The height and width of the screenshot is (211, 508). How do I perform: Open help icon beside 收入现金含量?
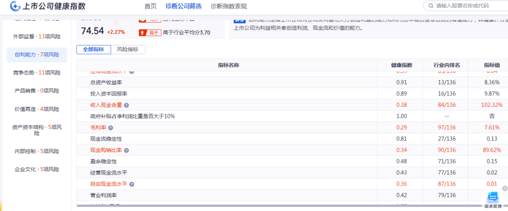pyautogui.click(x=126, y=105)
